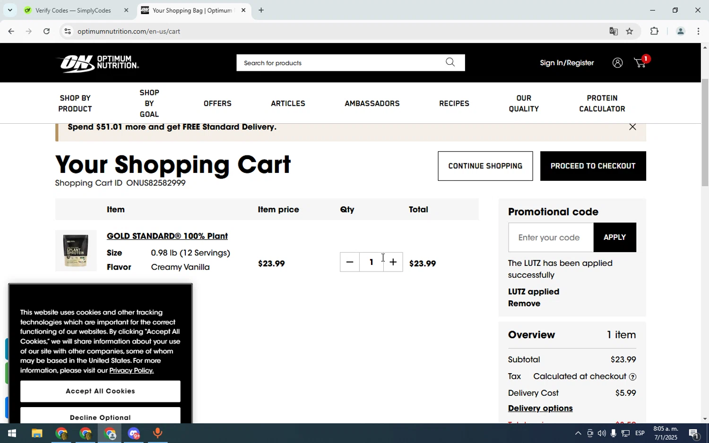Viewport: 709px width, 443px height.
Task: Open File Explorer from the taskbar
Action: tap(37, 433)
